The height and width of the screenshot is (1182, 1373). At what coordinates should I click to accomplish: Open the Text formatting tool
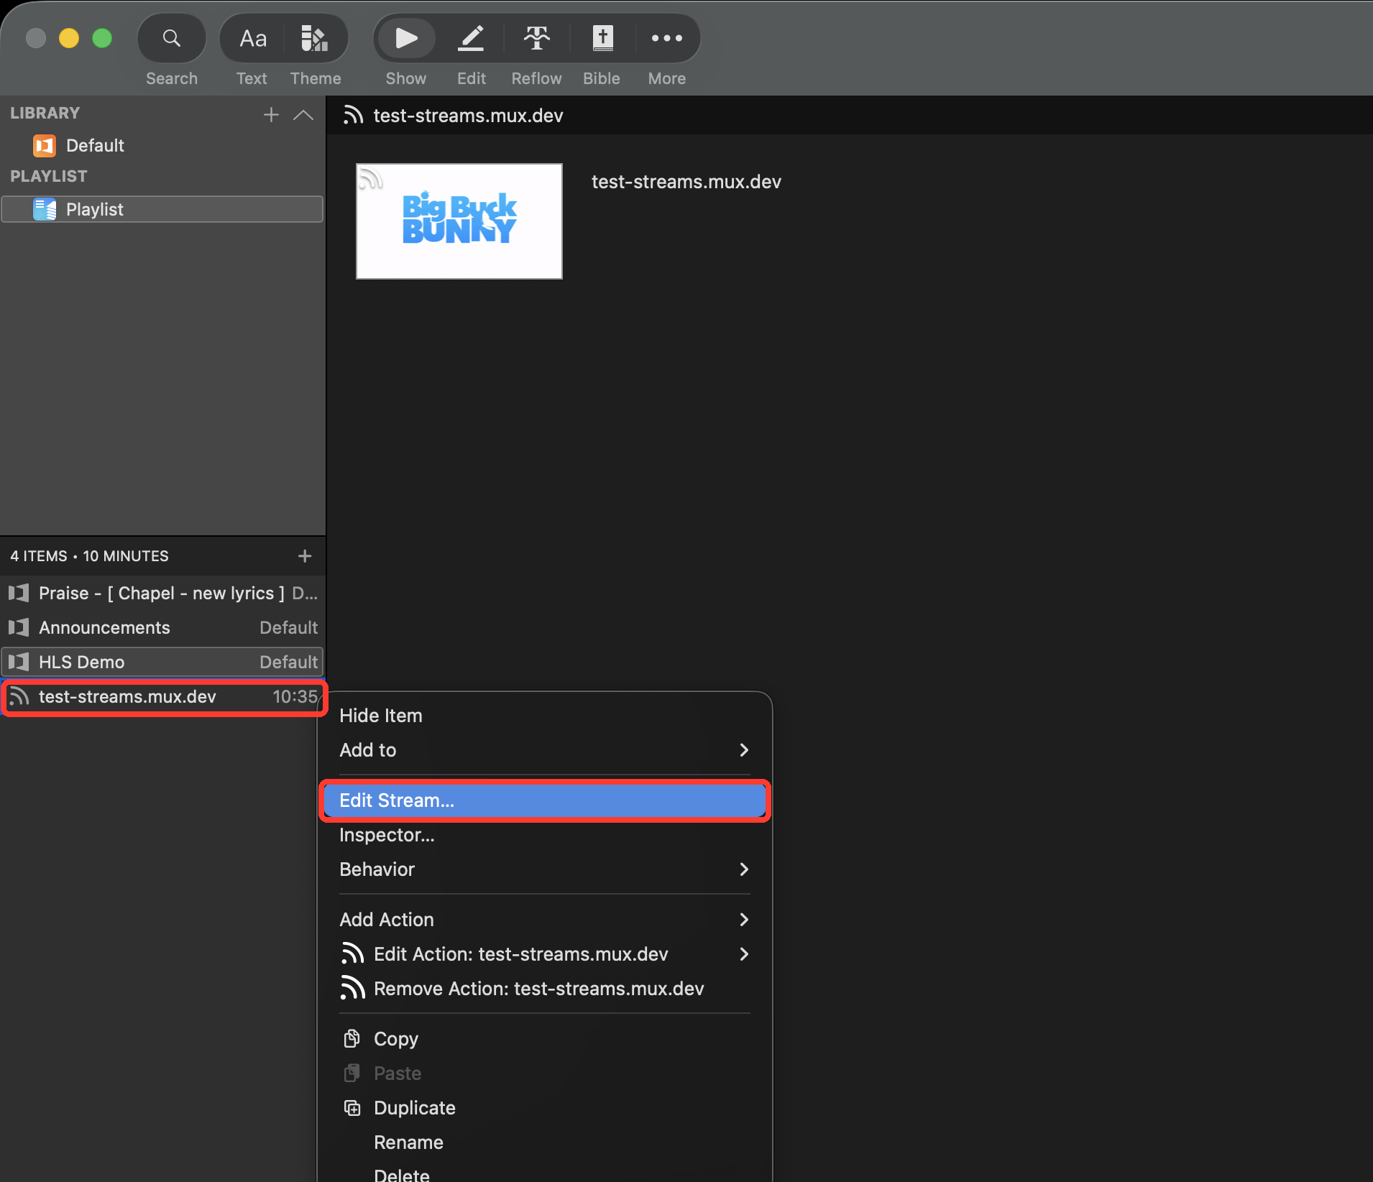tap(252, 38)
